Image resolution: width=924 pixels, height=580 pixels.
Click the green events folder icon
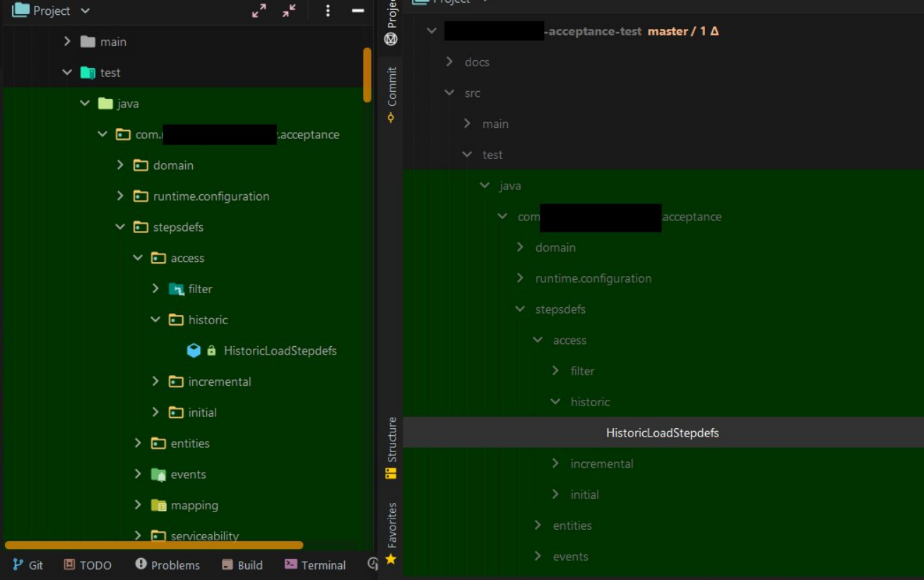tap(158, 474)
